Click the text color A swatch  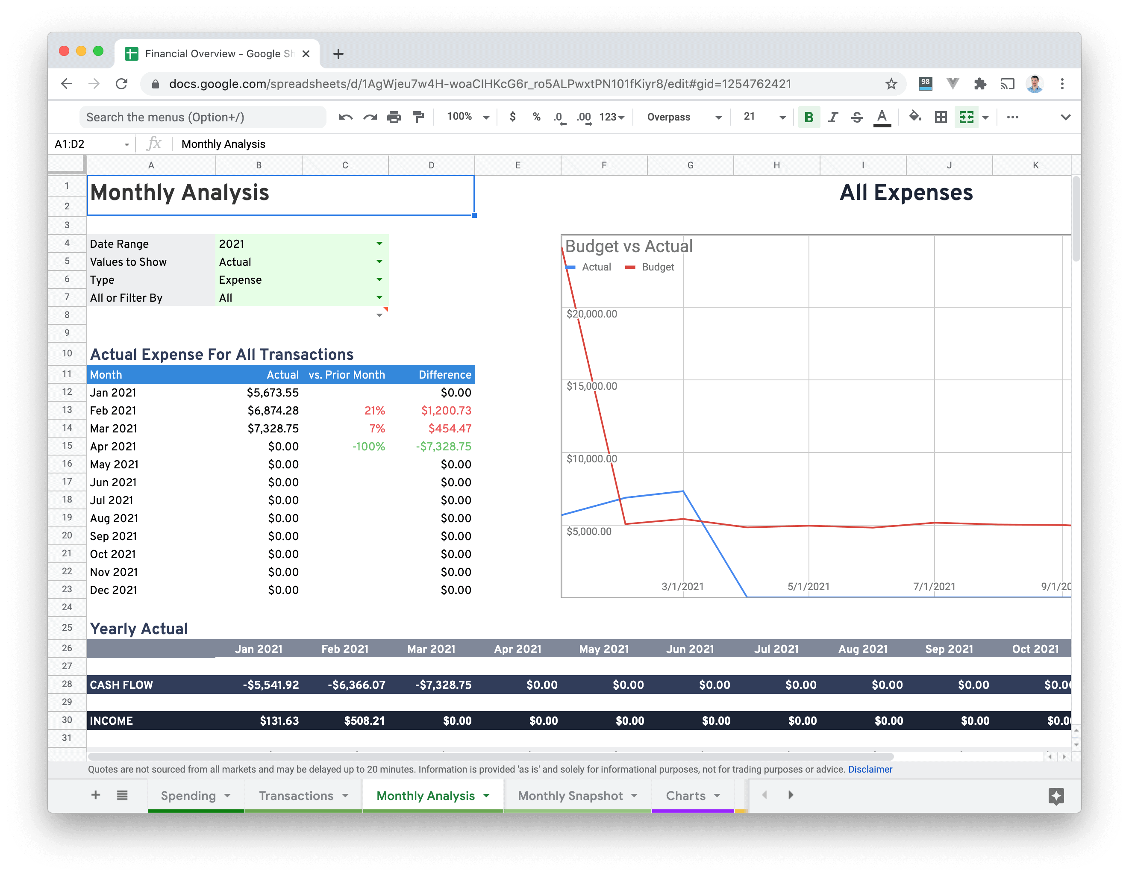click(x=882, y=118)
